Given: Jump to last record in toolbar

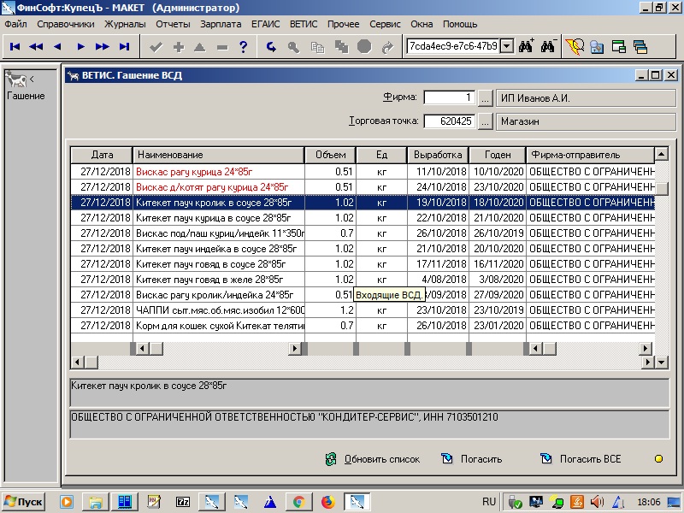Looking at the screenshot, I should tap(125, 46).
